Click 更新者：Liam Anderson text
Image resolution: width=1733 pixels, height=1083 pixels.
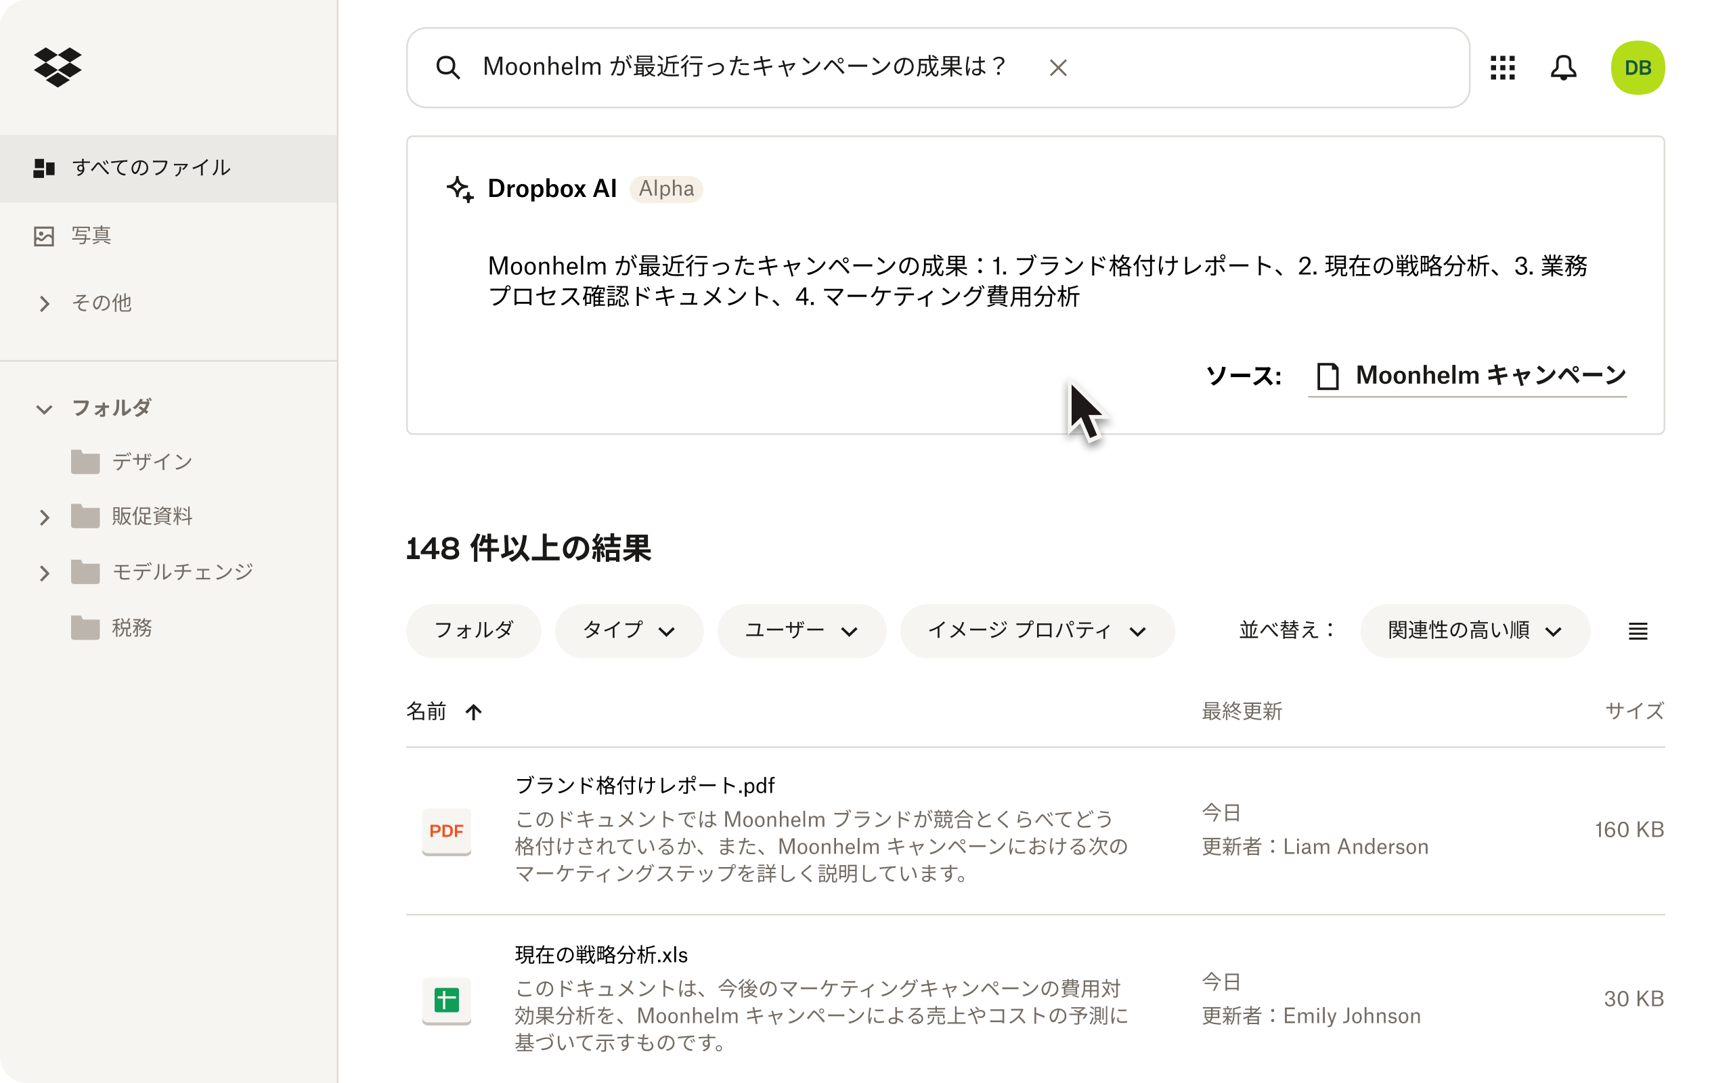1315,847
